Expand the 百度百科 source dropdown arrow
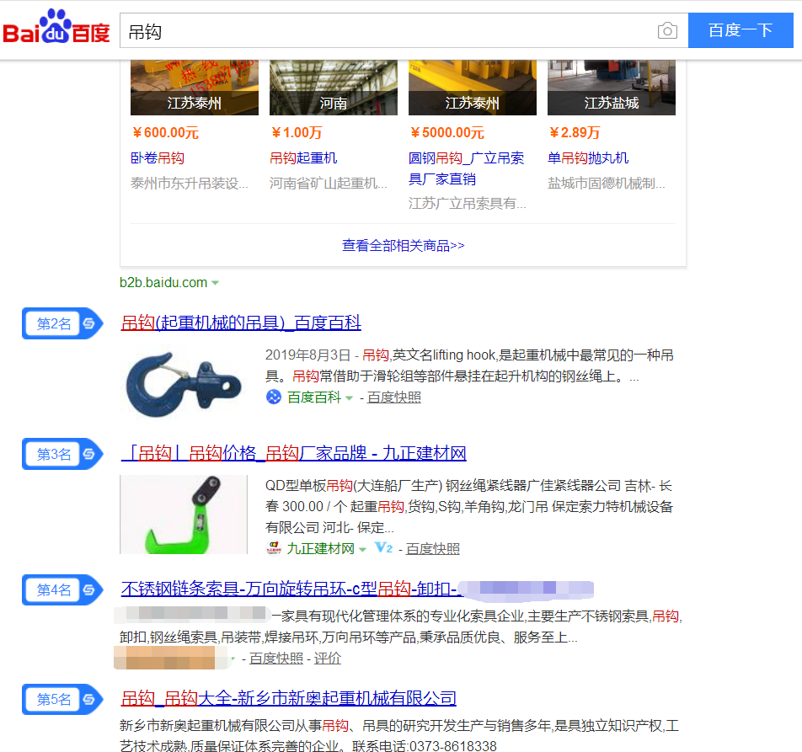This screenshot has height=752, width=802. click(350, 397)
